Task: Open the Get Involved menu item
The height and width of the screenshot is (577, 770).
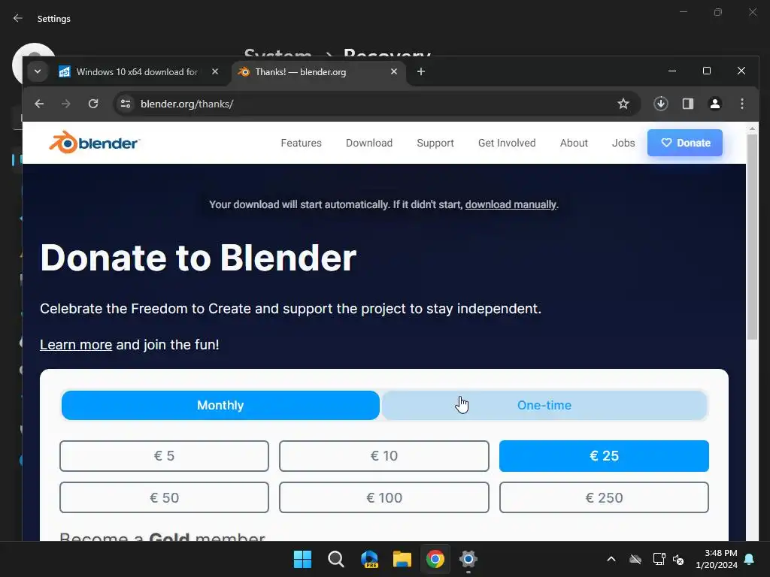Action: pos(507,143)
